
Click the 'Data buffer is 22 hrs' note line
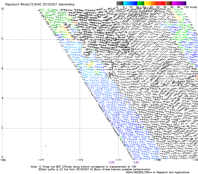[94, 169]
